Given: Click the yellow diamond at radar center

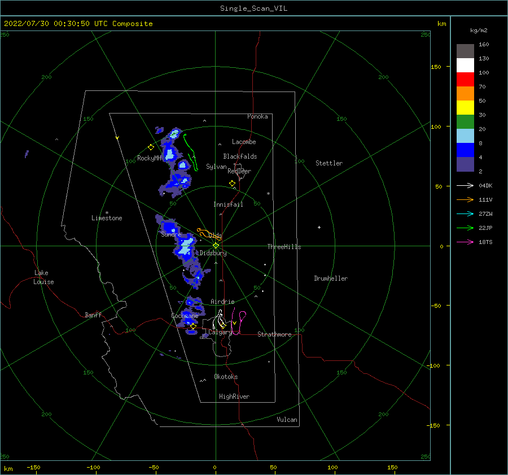Looking at the screenshot, I should click(216, 246).
